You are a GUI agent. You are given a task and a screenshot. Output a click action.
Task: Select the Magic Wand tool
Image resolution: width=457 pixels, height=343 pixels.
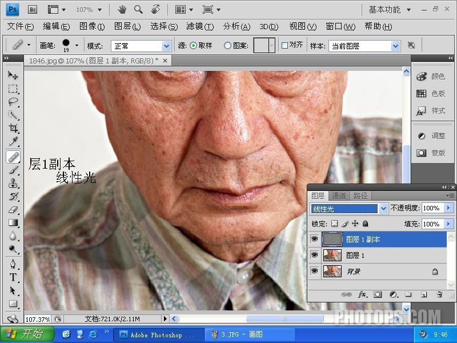pos(13,115)
